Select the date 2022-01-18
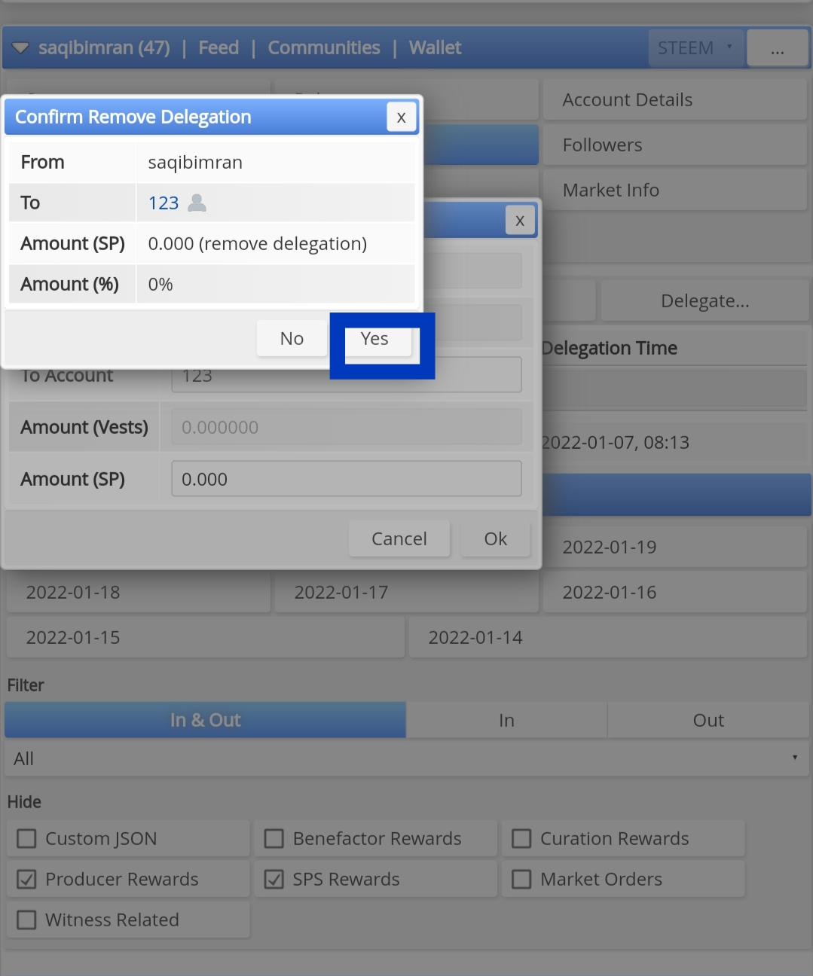The image size is (813, 976). 139,593
